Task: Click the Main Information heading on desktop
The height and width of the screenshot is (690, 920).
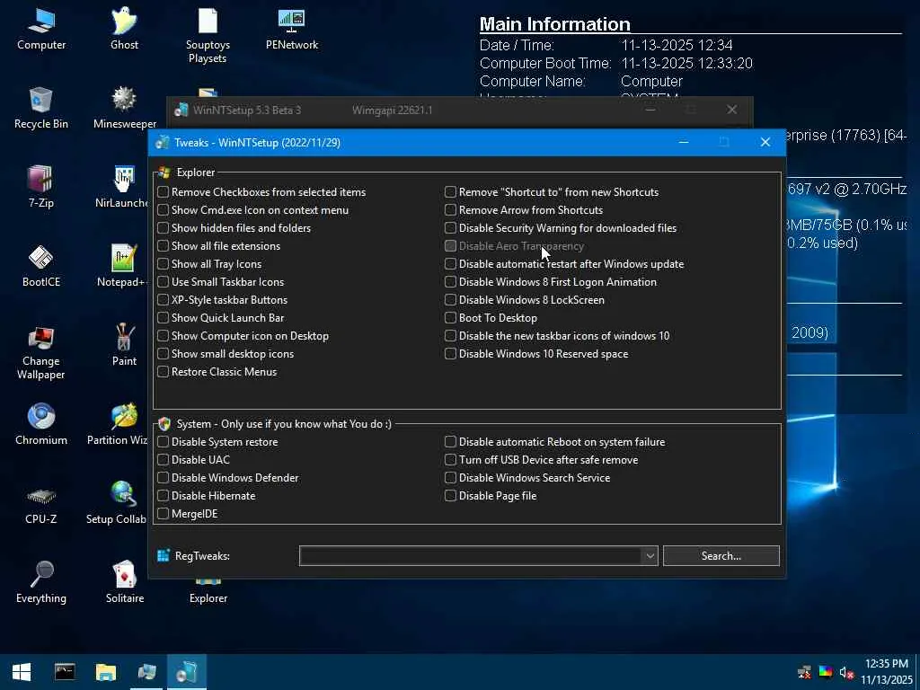Action: tap(555, 24)
